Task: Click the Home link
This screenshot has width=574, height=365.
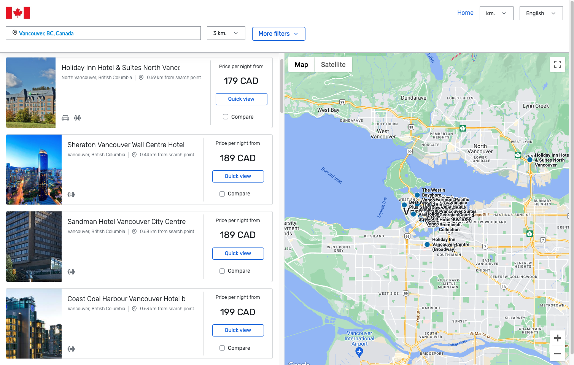Action: [x=465, y=13]
